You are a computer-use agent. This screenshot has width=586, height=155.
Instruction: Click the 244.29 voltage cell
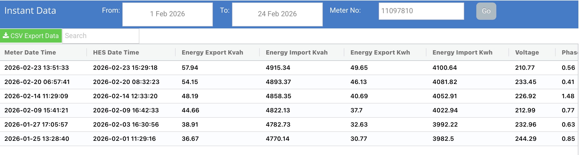pos(526,139)
